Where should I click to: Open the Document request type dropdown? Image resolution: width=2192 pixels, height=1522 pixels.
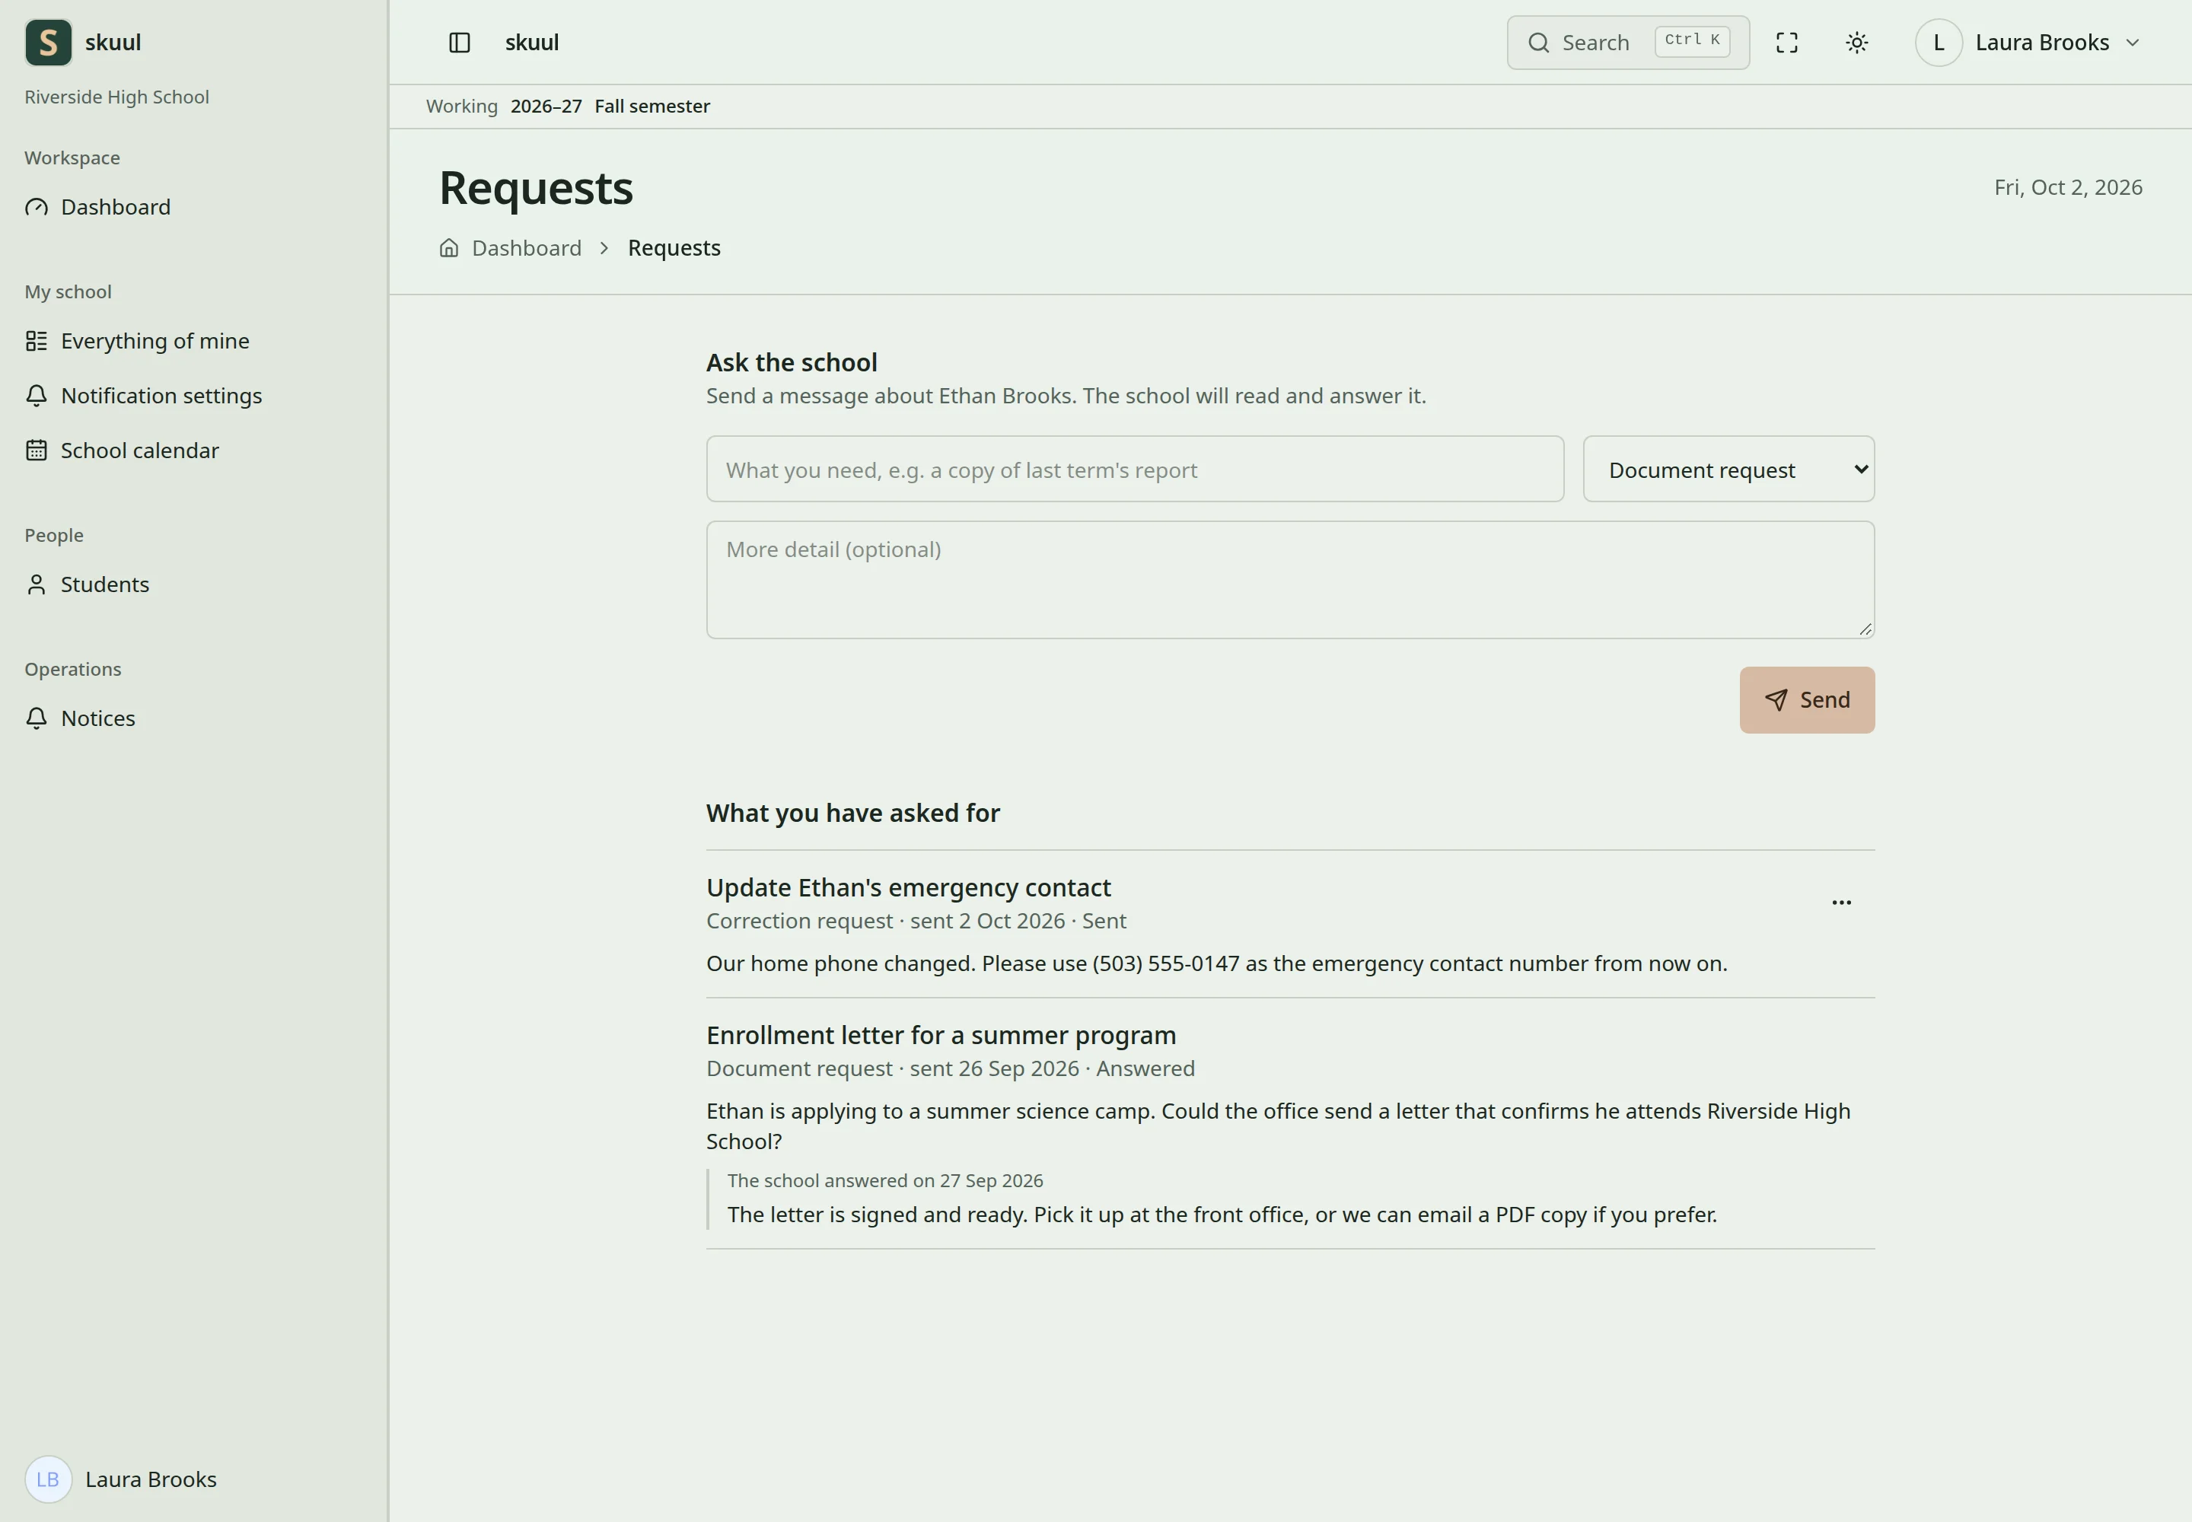pyautogui.click(x=1728, y=470)
